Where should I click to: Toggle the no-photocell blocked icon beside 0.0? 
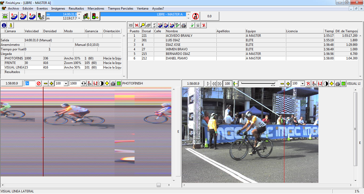(196, 16)
